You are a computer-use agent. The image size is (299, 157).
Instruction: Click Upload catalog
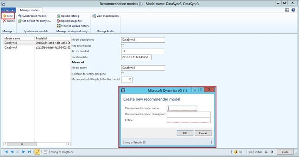coord(68,16)
